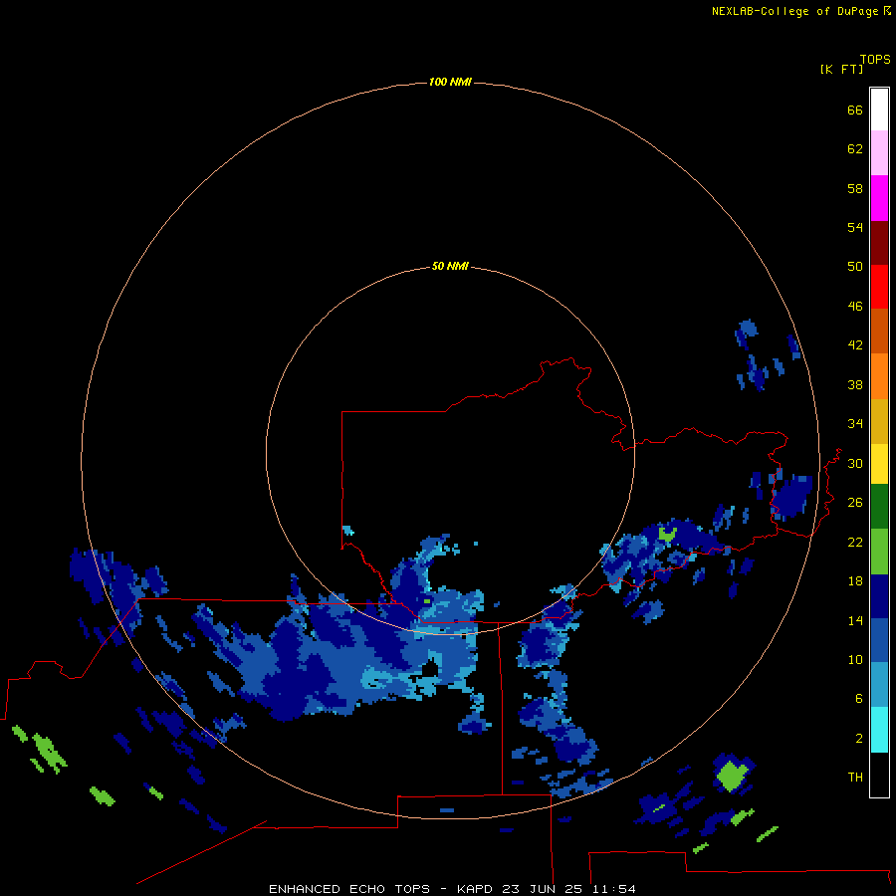The width and height of the screenshot is (896, 896).
Task: Click the light pink 62 kft legend swatch
Action: coord(879,152)
